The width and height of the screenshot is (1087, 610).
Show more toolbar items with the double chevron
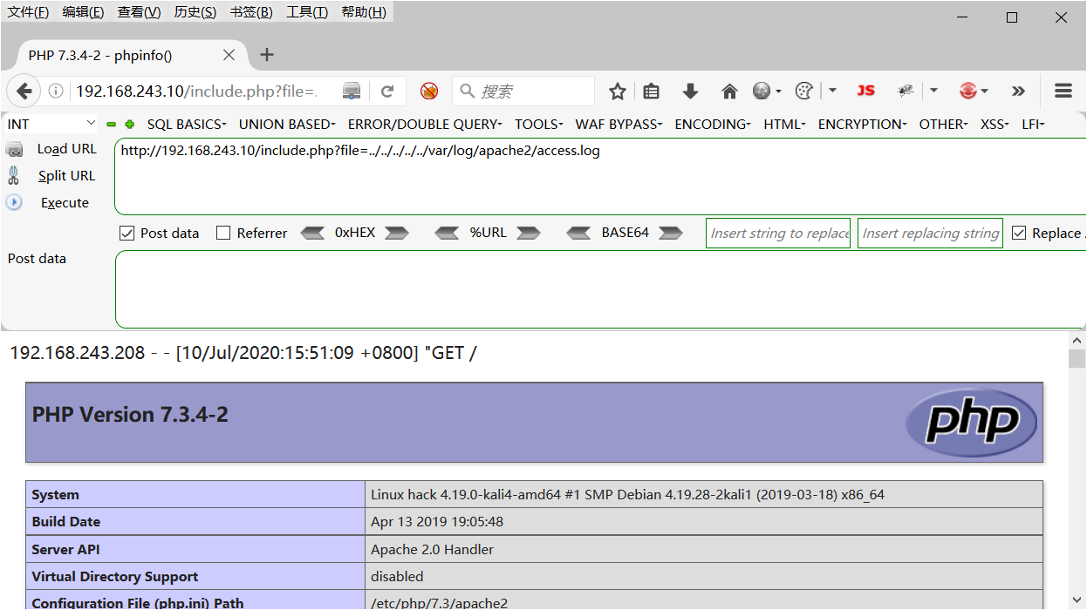1018,91
